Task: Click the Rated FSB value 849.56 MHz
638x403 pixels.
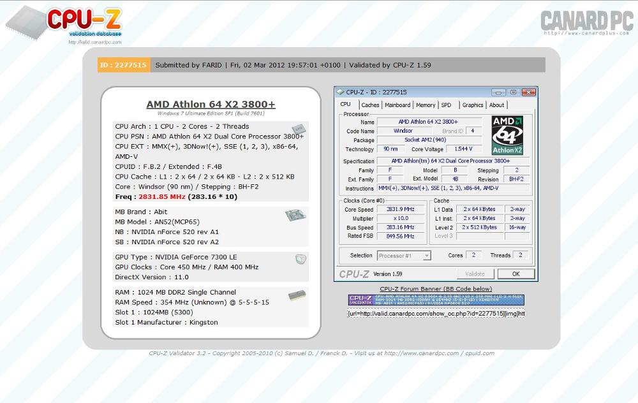Action: pyautogui.click(x=401, y=237)
